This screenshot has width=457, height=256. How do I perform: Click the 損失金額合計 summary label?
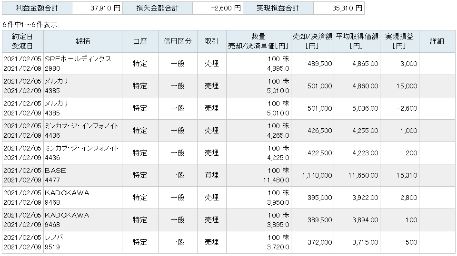tap(158, 8)
